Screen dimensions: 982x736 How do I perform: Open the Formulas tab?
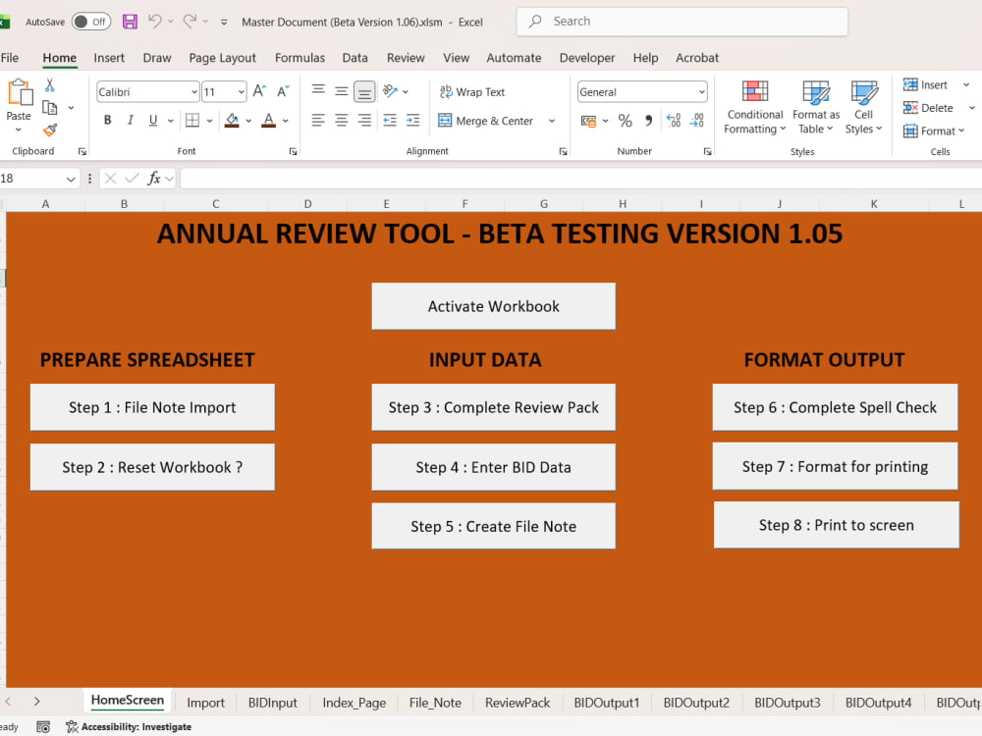pos(300,58)
